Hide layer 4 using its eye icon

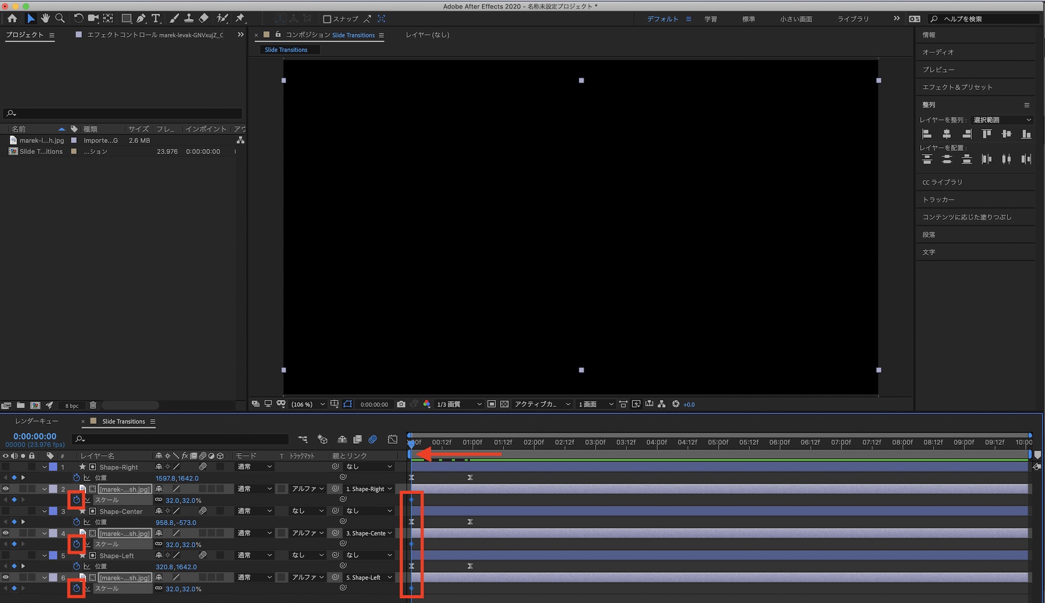(6, 533)
